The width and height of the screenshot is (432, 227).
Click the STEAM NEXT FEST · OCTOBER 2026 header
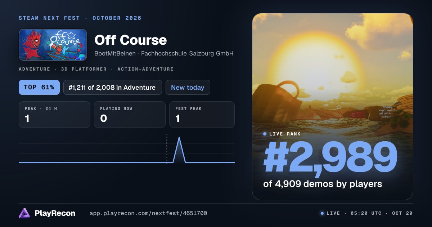click(80, 18)
